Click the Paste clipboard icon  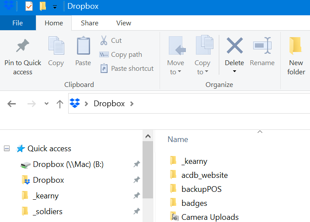tap(83, 46)
